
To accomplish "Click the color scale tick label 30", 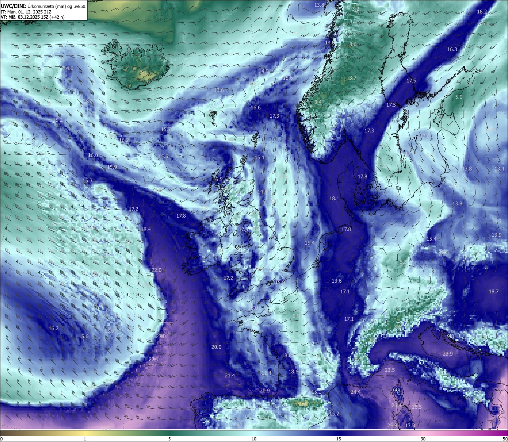I will (x=423, y=439).
